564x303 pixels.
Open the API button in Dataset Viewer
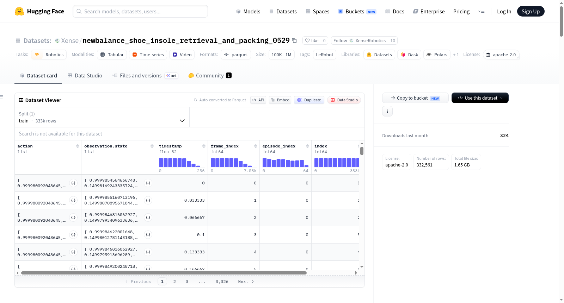[x=258, y=100]
